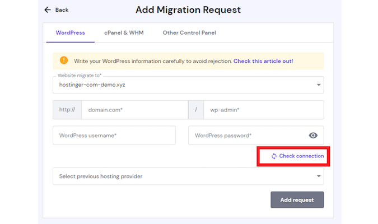Switch to the cPanel & WHM tab
Image resolution: width=378 pixels, height=224 pixels.
[x=124, y=33]
